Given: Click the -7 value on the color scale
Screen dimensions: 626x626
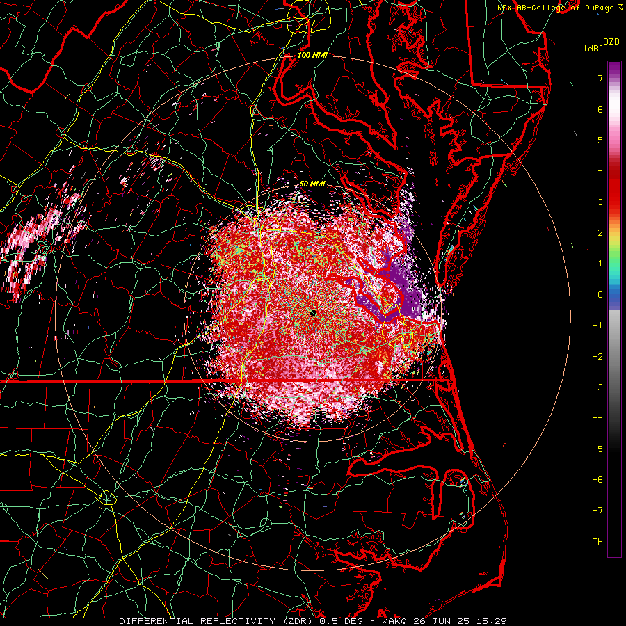Looking at the screenshot, I should click(x=597, y=511).
